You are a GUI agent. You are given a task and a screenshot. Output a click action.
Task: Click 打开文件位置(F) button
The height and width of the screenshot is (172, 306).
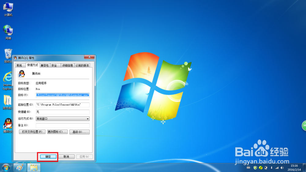tap(32, 132)
